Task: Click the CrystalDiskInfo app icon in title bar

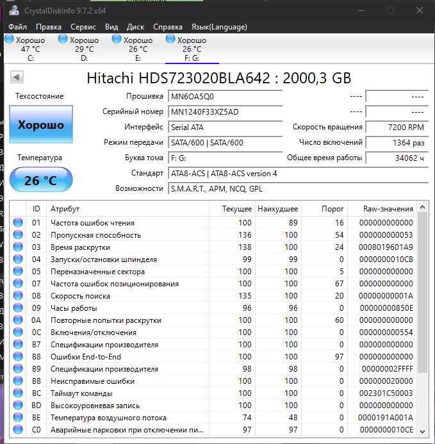Action: (14, 10)
